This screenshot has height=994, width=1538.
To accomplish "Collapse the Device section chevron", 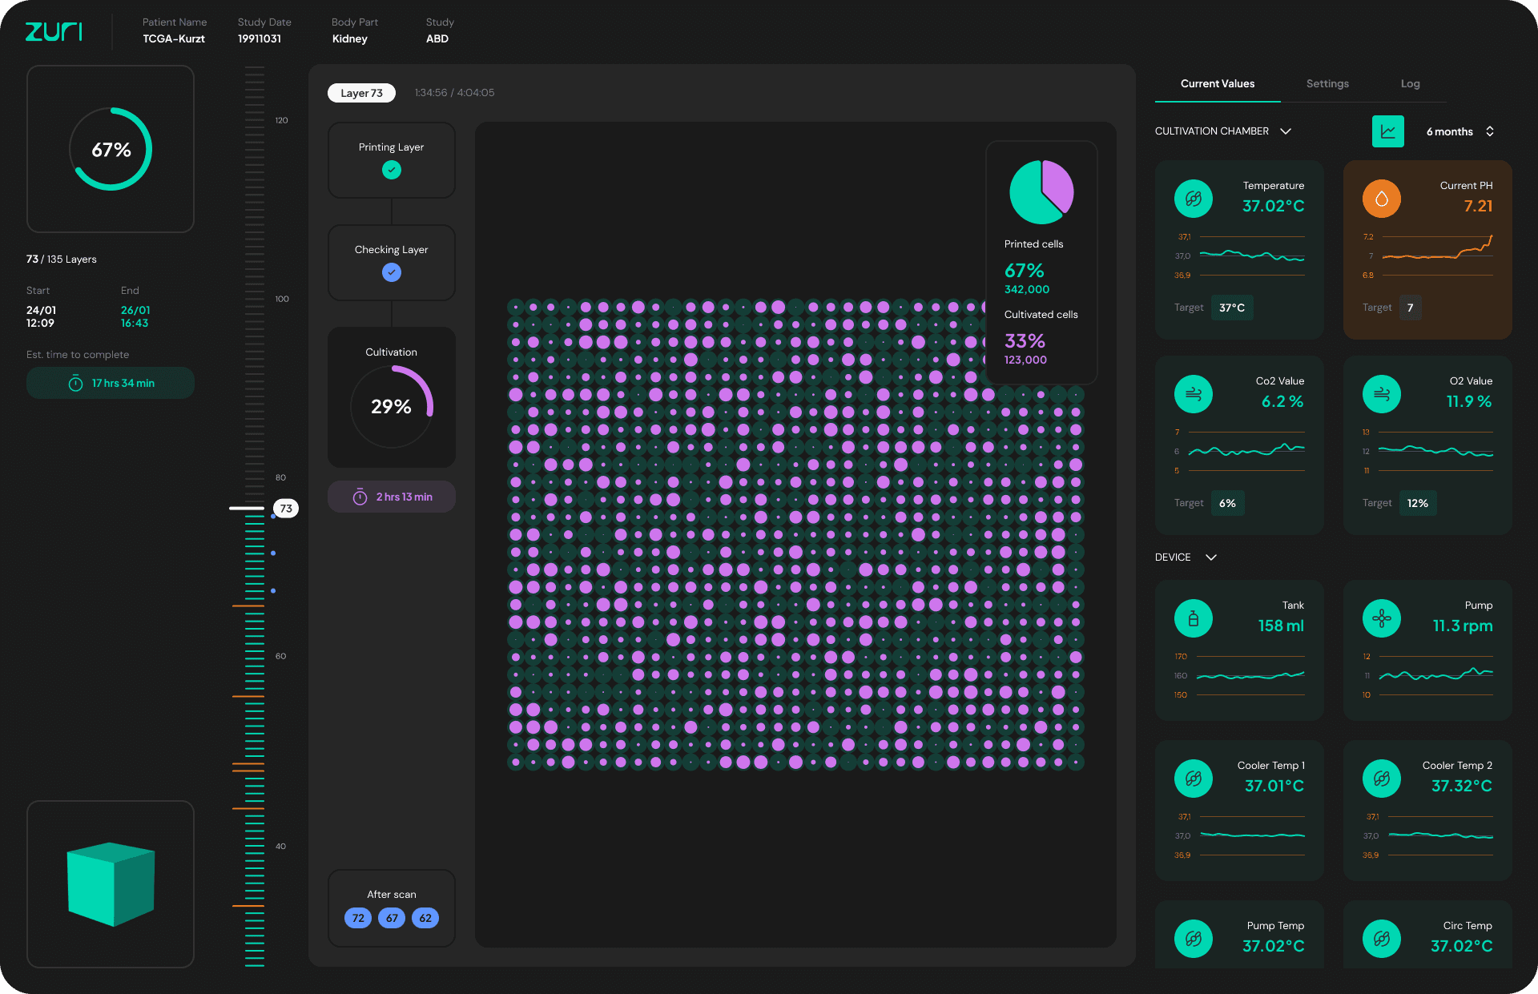I will click(1211, 557).
